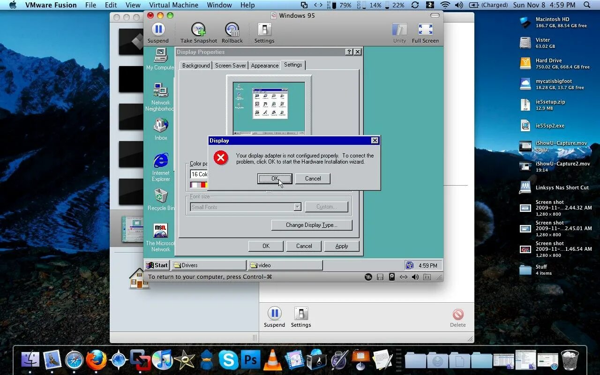Click the VMware Tools tray icon
The image size is (600, 375).
click(410, 265)
